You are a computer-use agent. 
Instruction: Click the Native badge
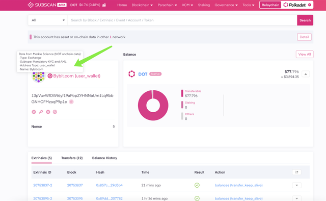point(155,74)
